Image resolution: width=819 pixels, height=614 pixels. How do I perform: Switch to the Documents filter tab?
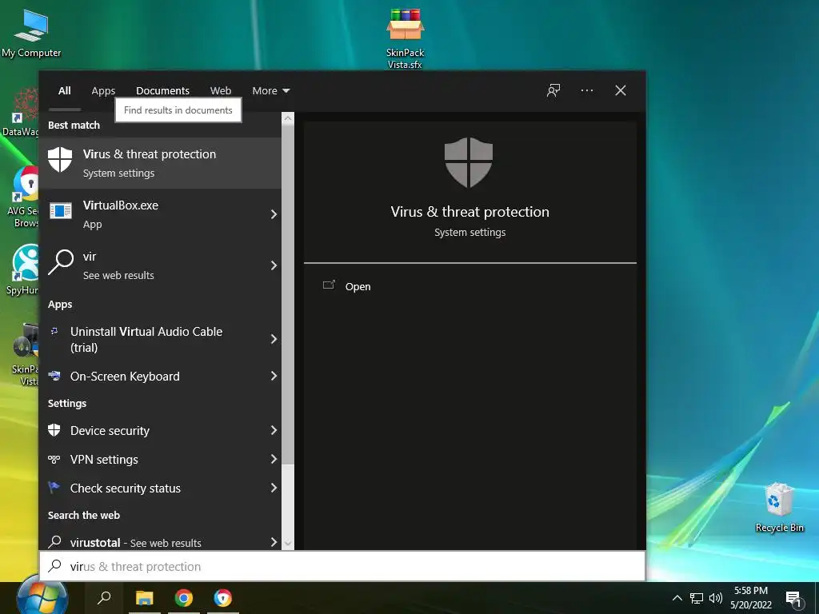click(162, 91)
